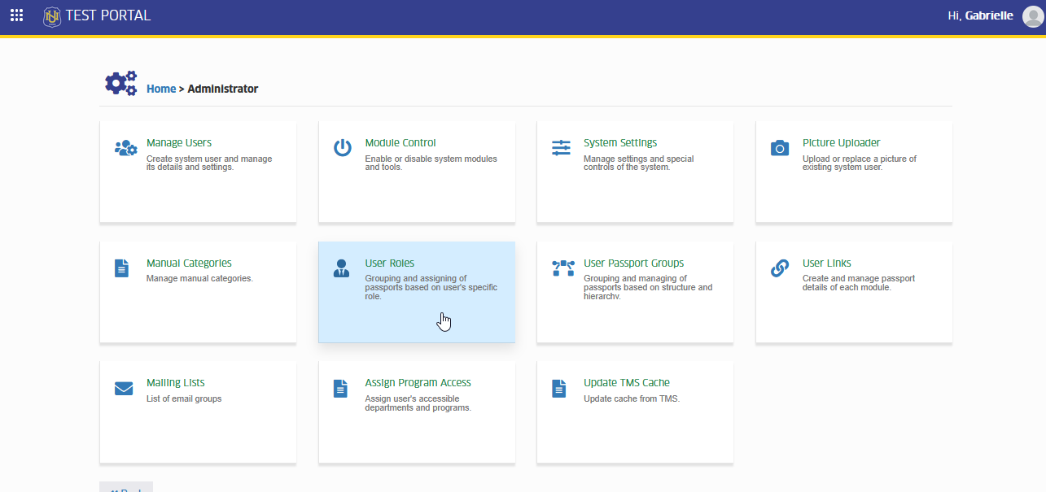Click 'Grouping and assigning of passports' description
The width and height of the screenshot is (1046, 492).
[431, 287]
